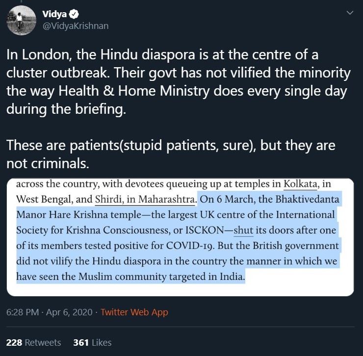
Task: Click the underlined word shut
Action: (243, 230)
